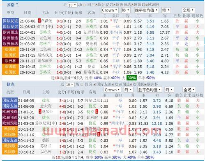Image resolution: width=205 pixels, height=161 pixels.
Task: Uncheck 欧洲杯 filter in 苏格兰 section
Action: pos(147,5)
